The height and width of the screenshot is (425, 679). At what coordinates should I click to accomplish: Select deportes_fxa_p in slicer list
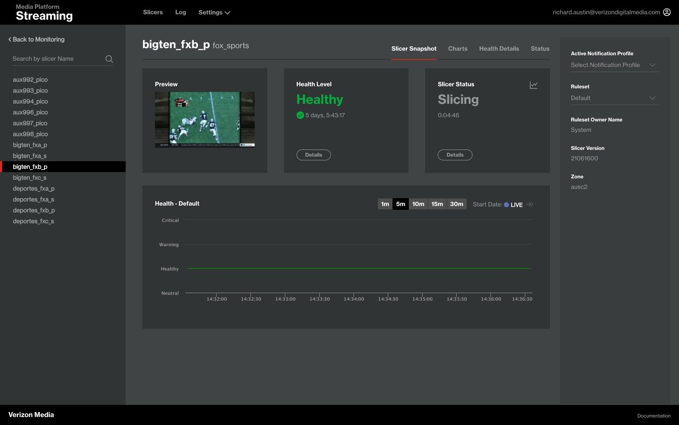click(34, 188)
